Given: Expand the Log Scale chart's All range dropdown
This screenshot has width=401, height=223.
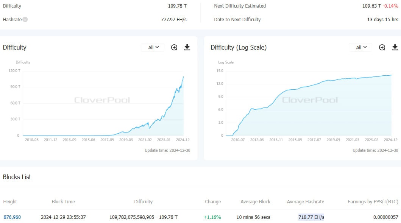Looking at the screenshot, I should click(x=361, y=47).
